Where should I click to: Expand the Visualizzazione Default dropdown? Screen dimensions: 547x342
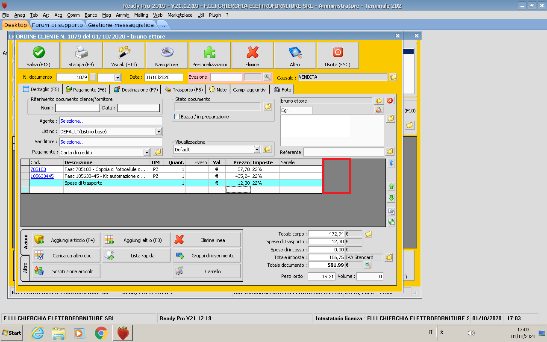pyautogui.click(x=257, y=149)
